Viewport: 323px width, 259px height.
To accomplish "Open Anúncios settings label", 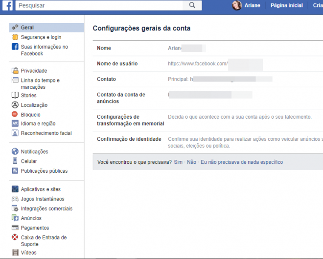I will 31,218.
